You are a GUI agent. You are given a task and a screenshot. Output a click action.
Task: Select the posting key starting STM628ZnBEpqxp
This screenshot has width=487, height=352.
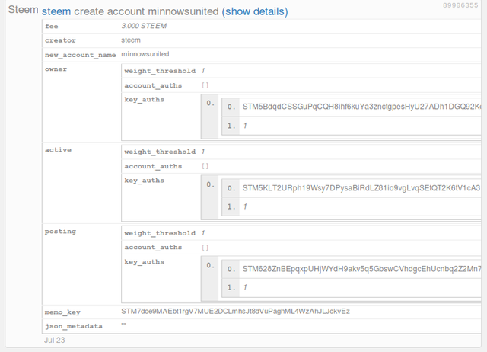361,269
